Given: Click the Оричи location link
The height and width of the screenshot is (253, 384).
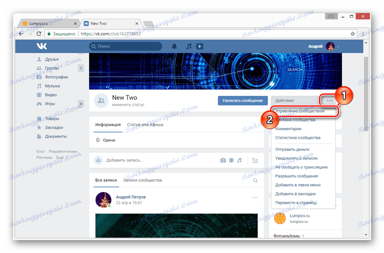Looking at the screenshot, I should (x=109, y=140).
